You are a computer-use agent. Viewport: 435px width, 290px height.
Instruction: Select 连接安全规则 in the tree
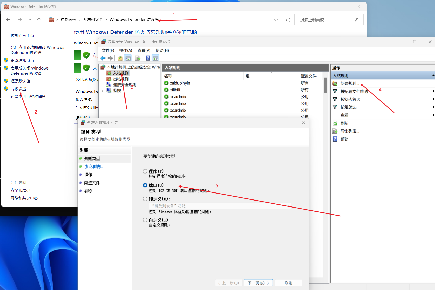pyautogui.click(x=124, y=85)
